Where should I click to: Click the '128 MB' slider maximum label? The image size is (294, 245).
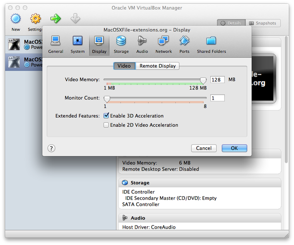198,88
